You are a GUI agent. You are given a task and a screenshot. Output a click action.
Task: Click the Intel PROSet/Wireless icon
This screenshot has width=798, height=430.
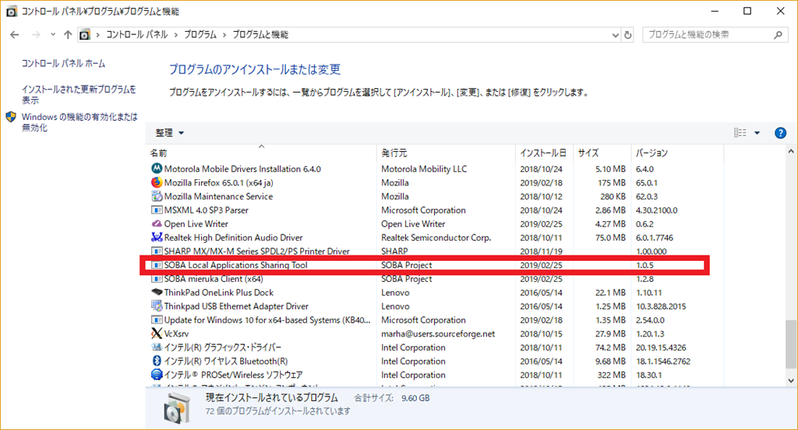pos(157,375)
